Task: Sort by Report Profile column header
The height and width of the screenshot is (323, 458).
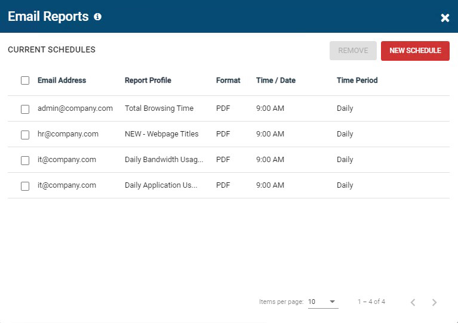Action: click(148, 80)
